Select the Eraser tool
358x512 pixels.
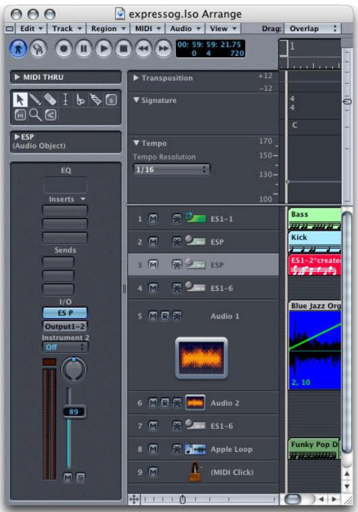(x=50, y=99)
